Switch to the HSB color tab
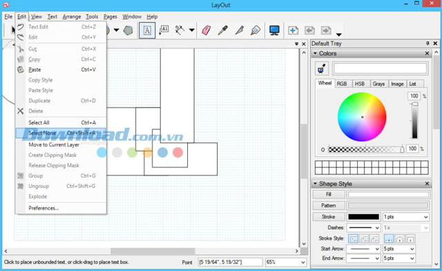Viewport: 442px width, 271px height. pyautogui.click(x=360, y=84)
